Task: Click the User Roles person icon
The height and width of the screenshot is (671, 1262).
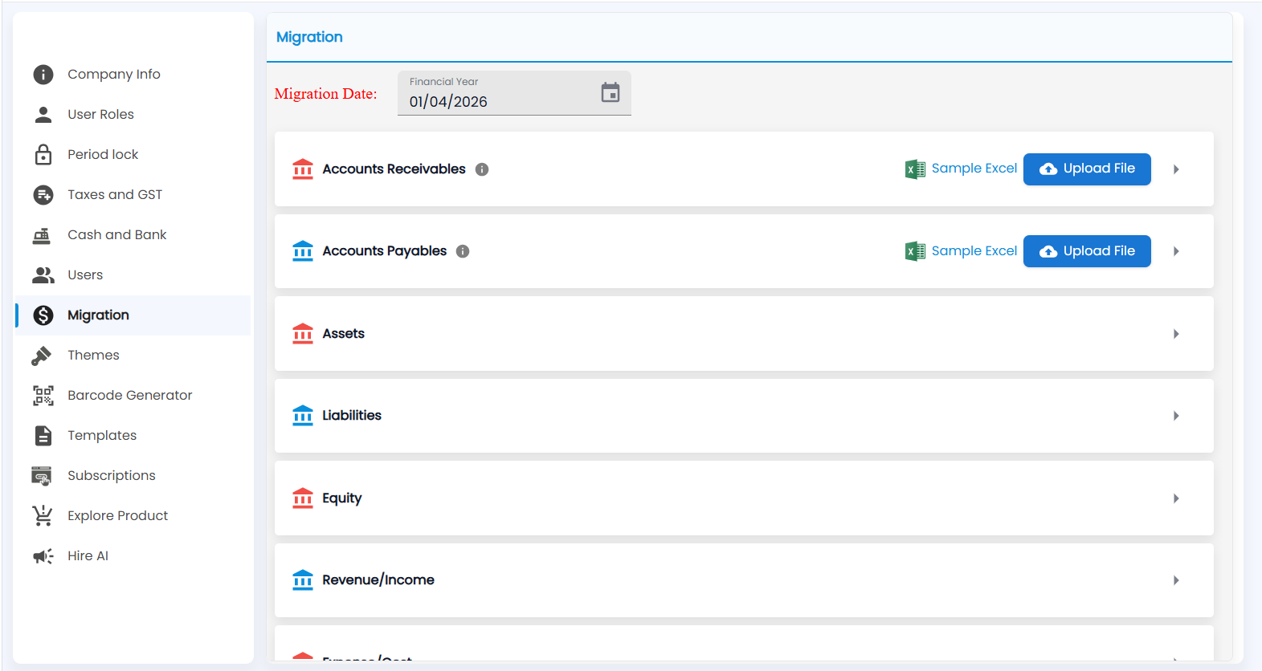Action: pos(43,115)
